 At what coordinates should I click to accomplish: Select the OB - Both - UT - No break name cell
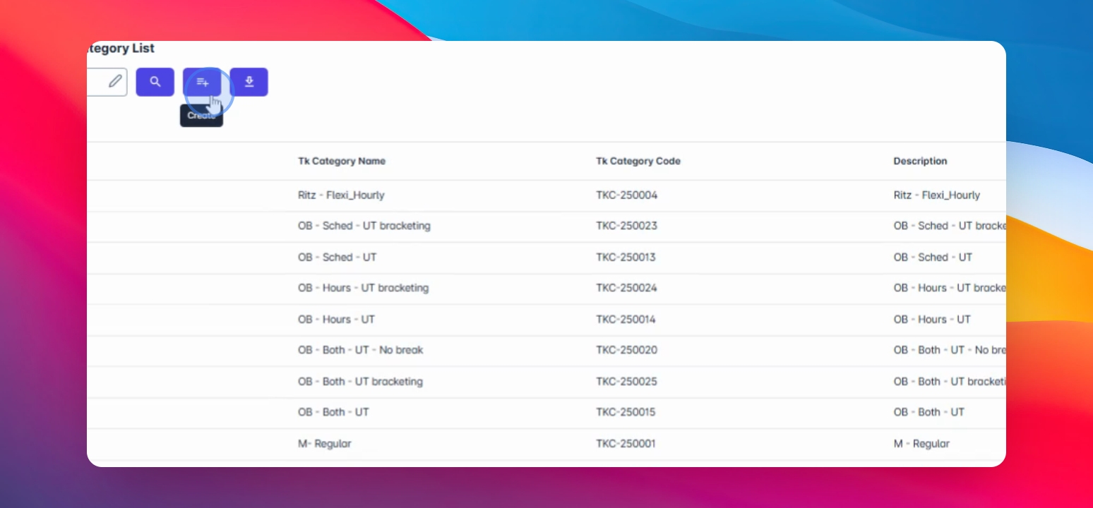(x=361, y=350)
